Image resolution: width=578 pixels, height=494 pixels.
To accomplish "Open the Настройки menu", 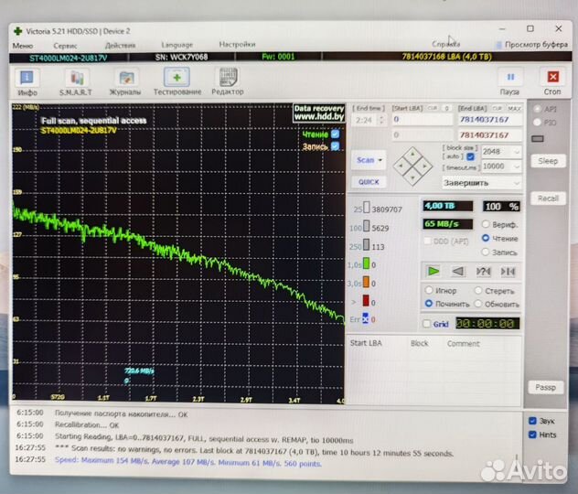I will pyautogui.click(x=237, y=45).
